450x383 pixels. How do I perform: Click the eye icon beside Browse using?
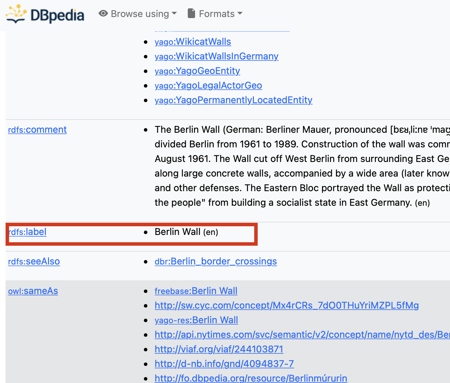103,14
